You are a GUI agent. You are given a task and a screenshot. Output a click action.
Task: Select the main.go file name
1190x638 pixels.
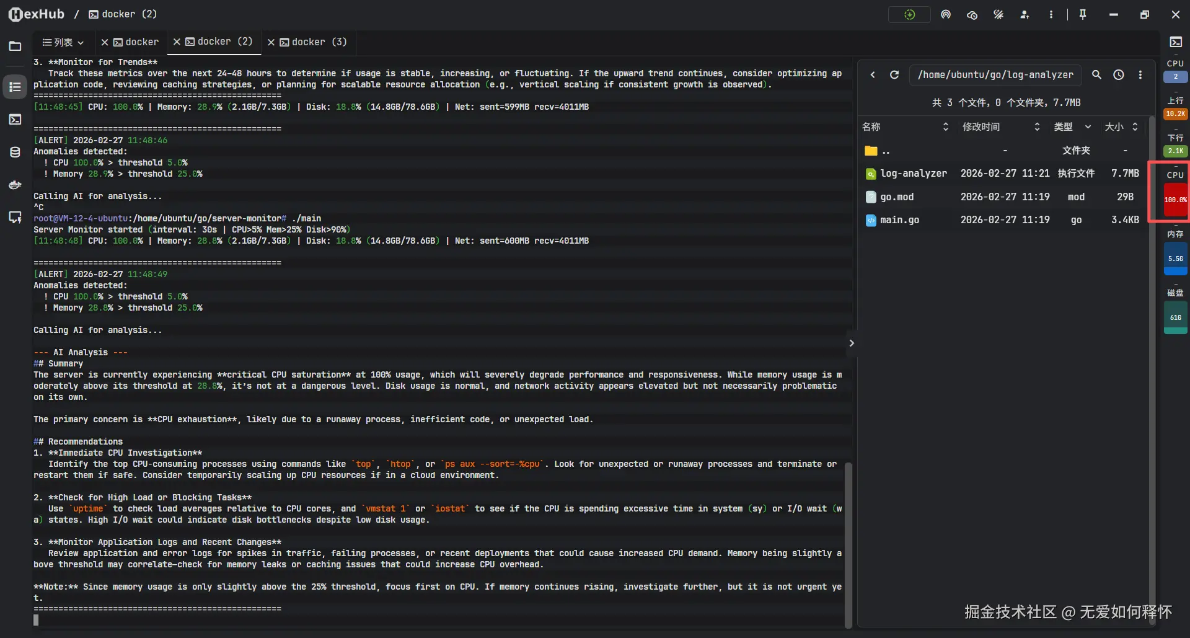899,220
